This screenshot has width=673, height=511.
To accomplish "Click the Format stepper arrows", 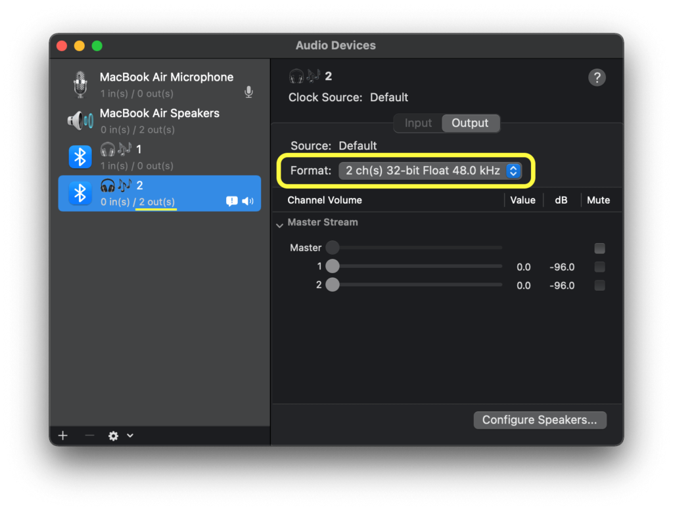I will (x=513, y=171).
